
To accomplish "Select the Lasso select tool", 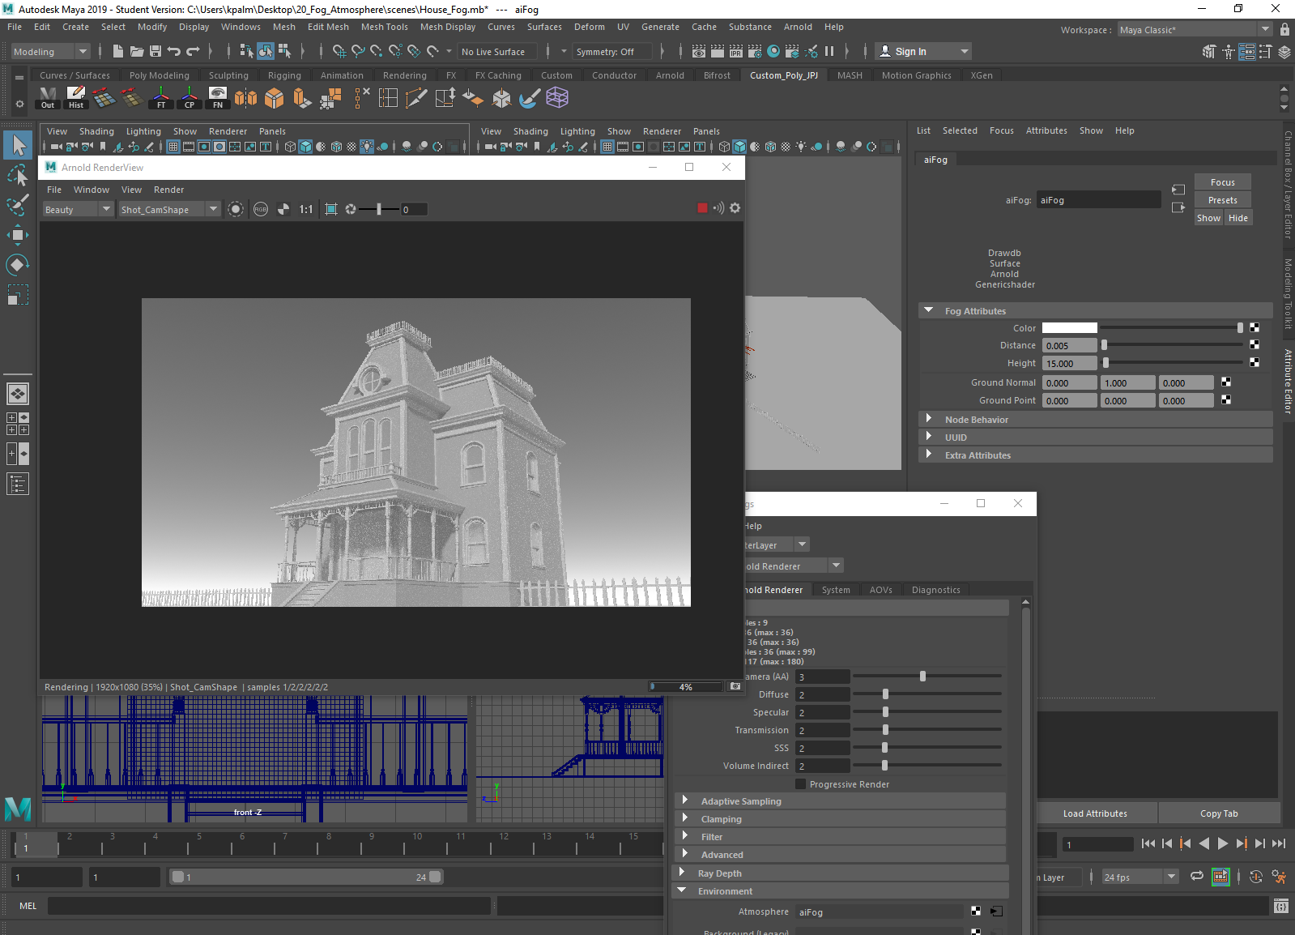I will (18, 175).
